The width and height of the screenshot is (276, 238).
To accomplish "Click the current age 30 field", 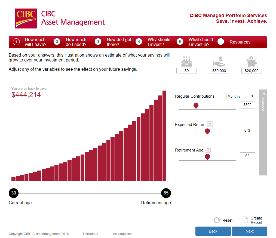I will click(x=186, y=71).
